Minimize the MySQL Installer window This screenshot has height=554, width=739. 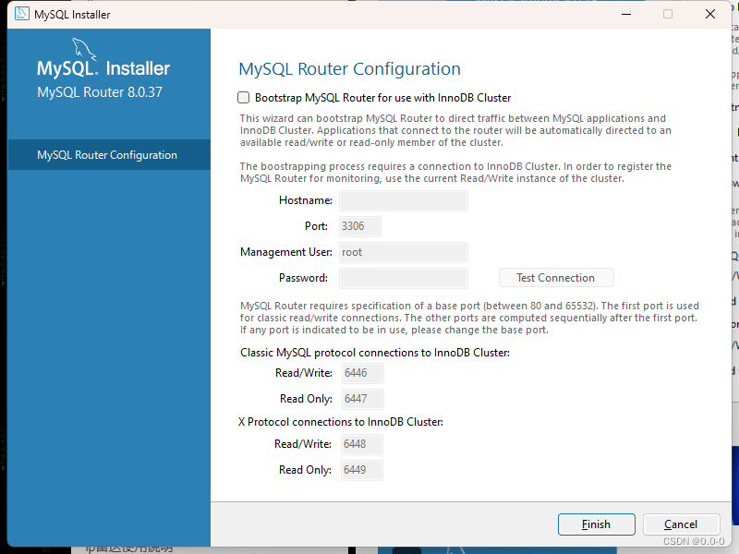(x=626, y=14)
